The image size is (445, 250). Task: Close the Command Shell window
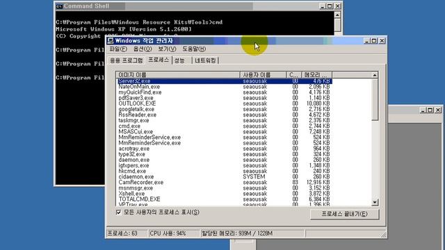[x=337, y=6]
